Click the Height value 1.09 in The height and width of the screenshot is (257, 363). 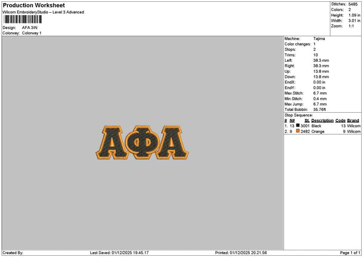(x=354, y=15)
